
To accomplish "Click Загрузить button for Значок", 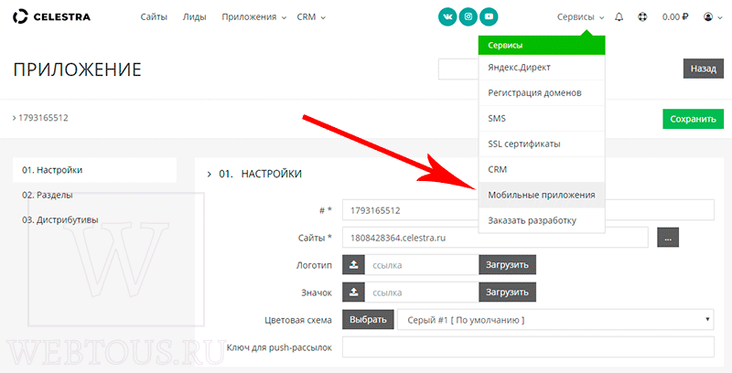I will click(x=508, y=293).
